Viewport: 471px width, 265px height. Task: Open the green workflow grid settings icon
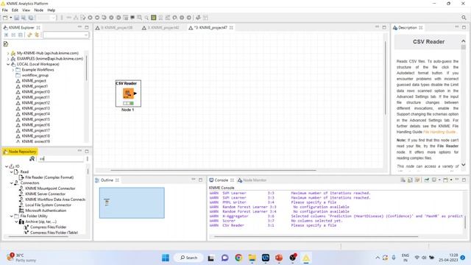tap(154, 18)
